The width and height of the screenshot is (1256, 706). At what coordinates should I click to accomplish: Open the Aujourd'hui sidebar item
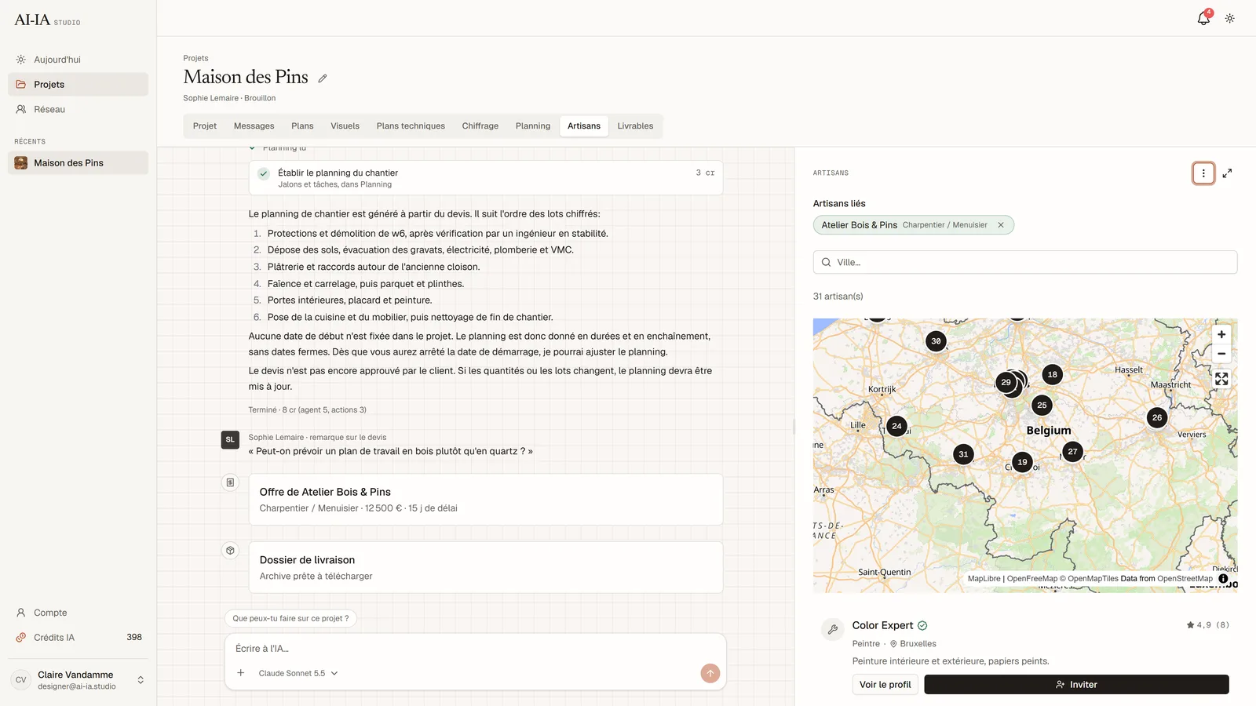pyautogui.click(x=78, y=60)
